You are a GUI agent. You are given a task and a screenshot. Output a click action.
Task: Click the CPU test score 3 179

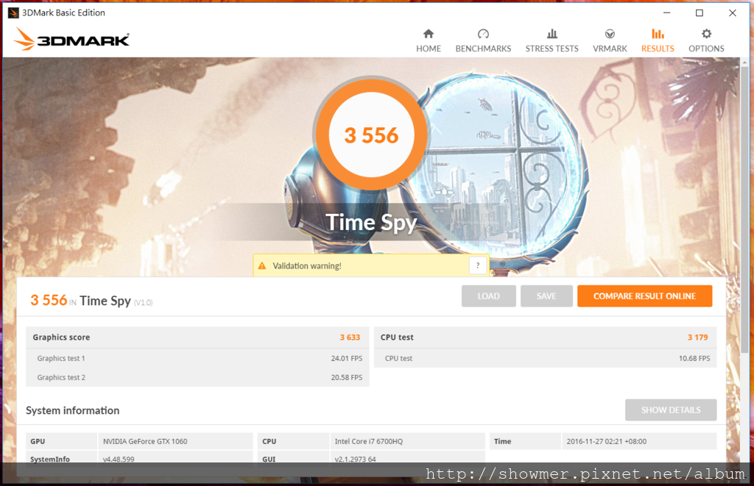click(x=698, y=337)
